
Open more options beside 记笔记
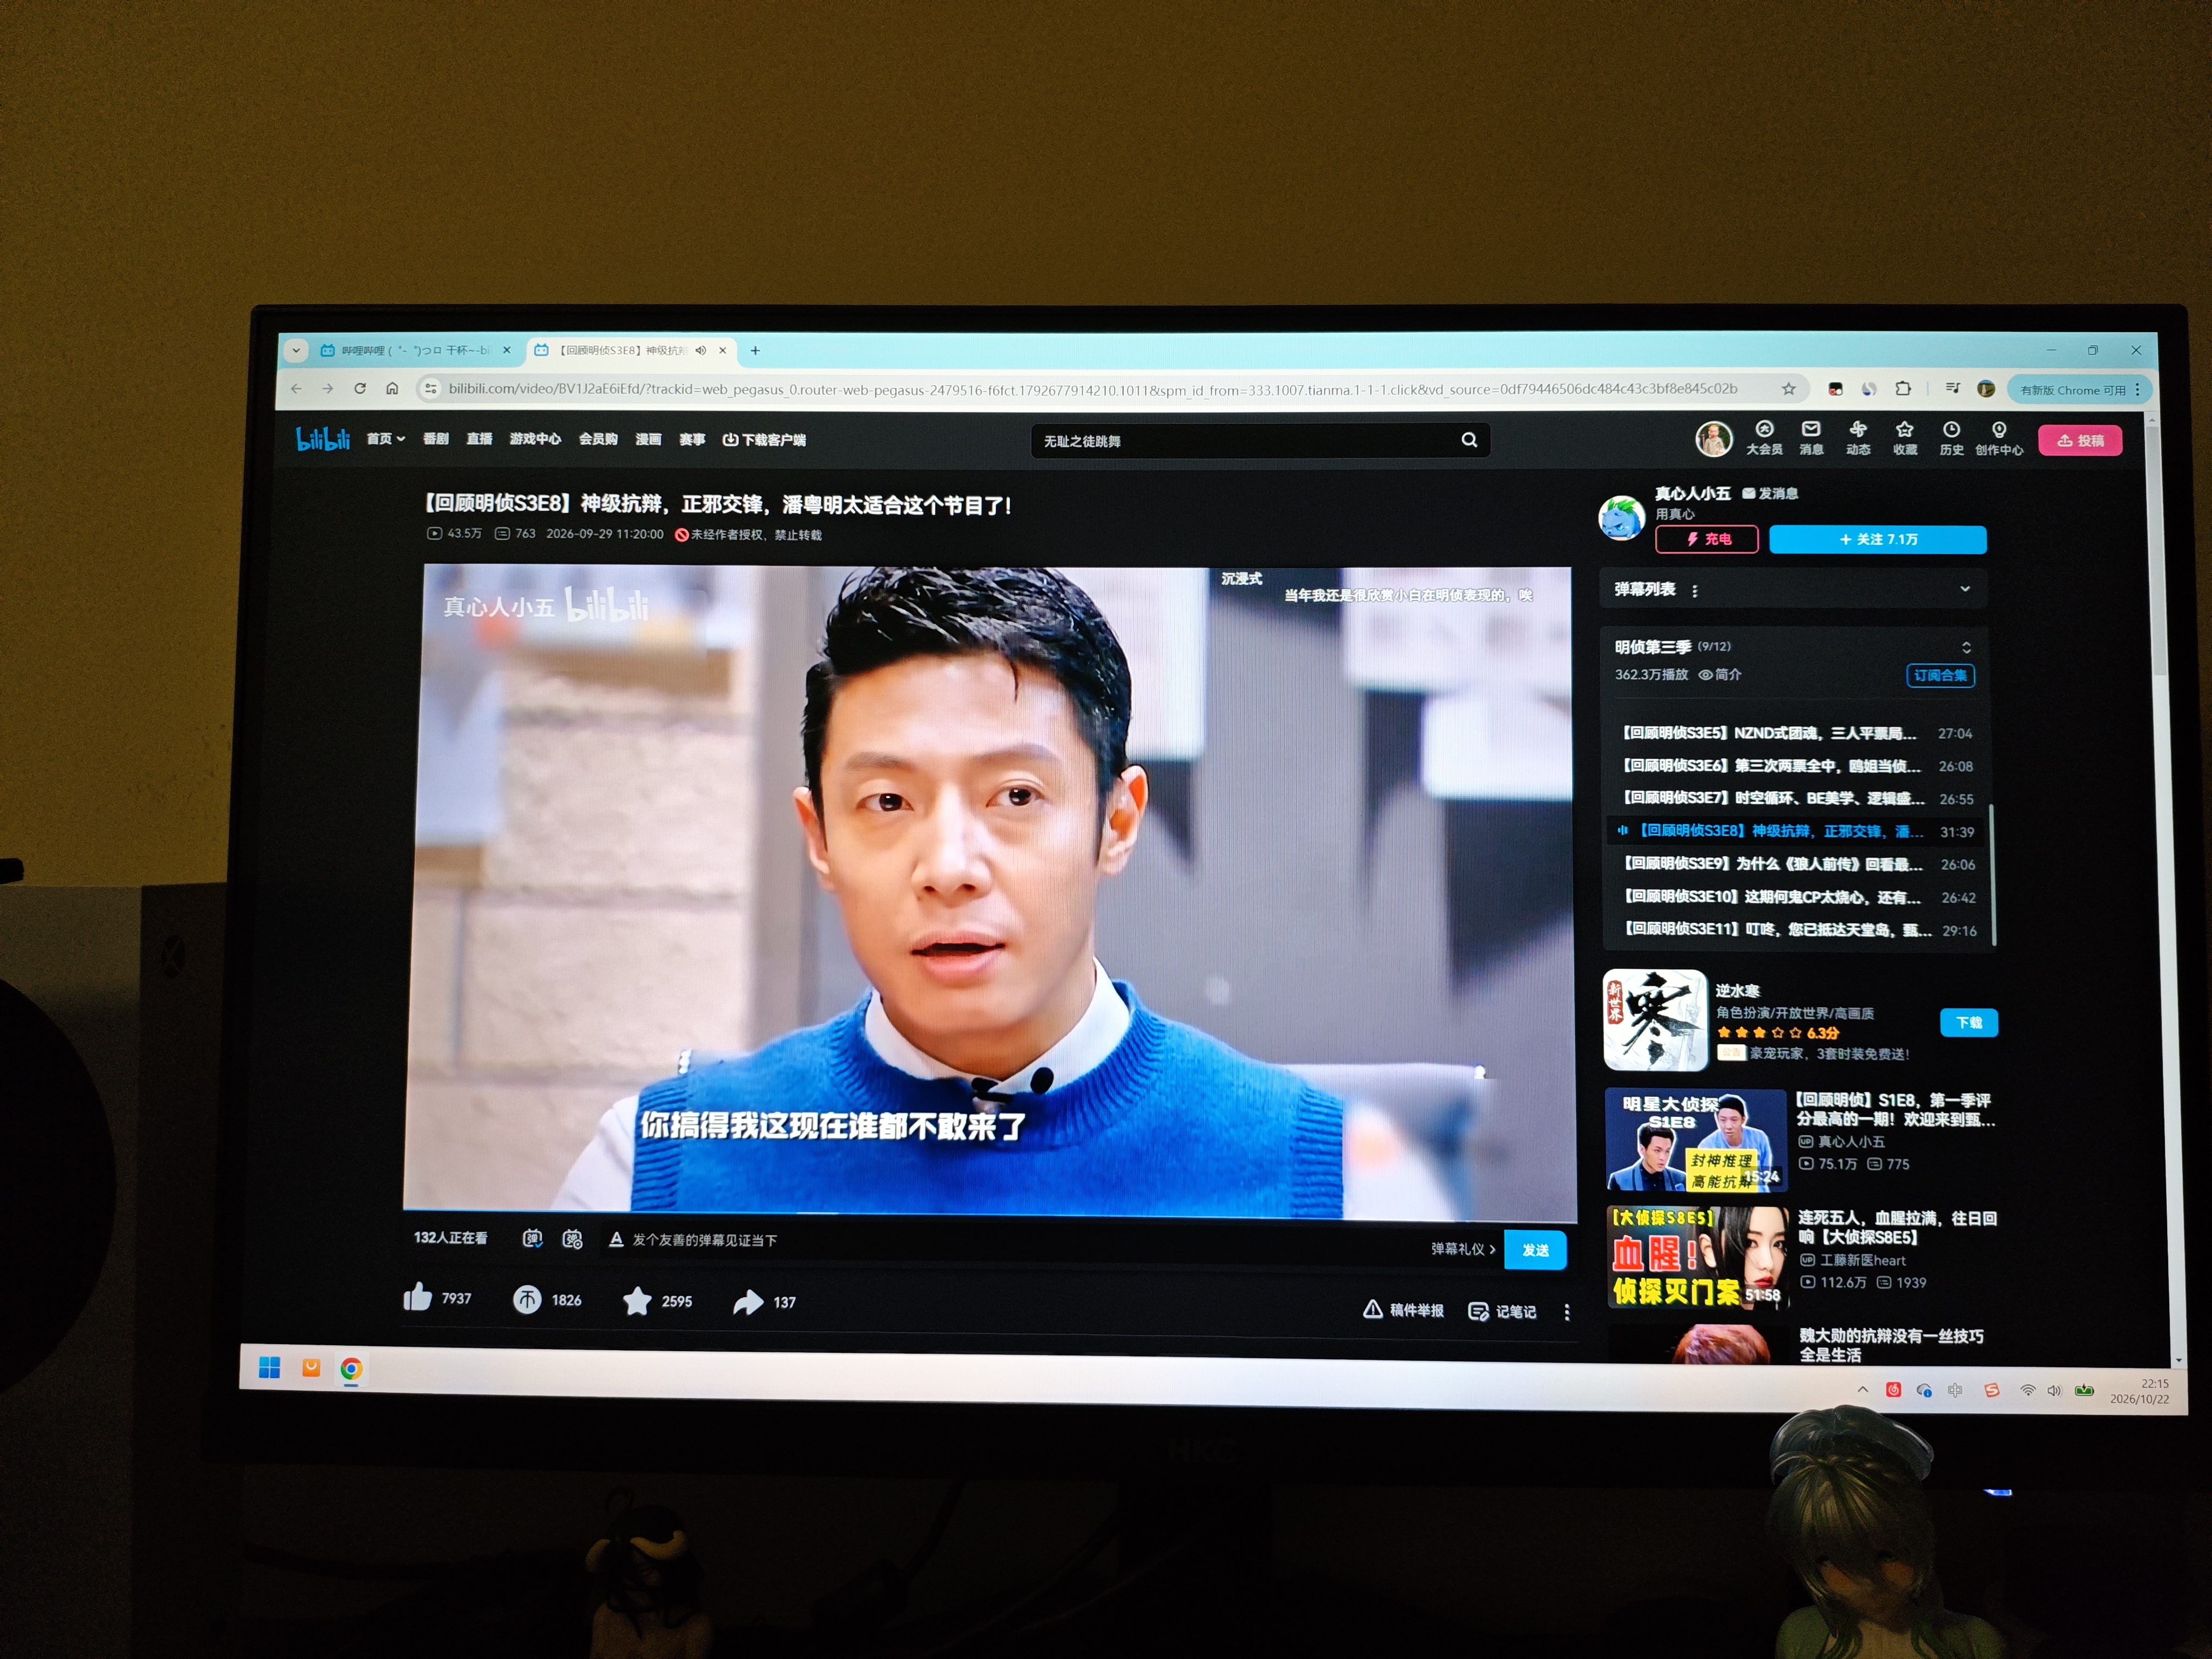(1567, 1312)
